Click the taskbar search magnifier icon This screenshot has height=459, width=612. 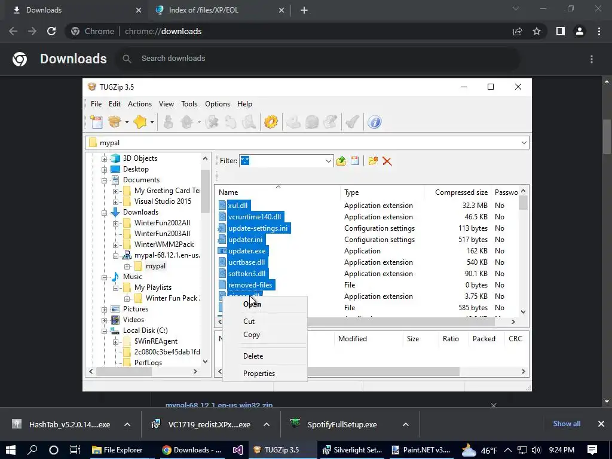click(32, 450)
